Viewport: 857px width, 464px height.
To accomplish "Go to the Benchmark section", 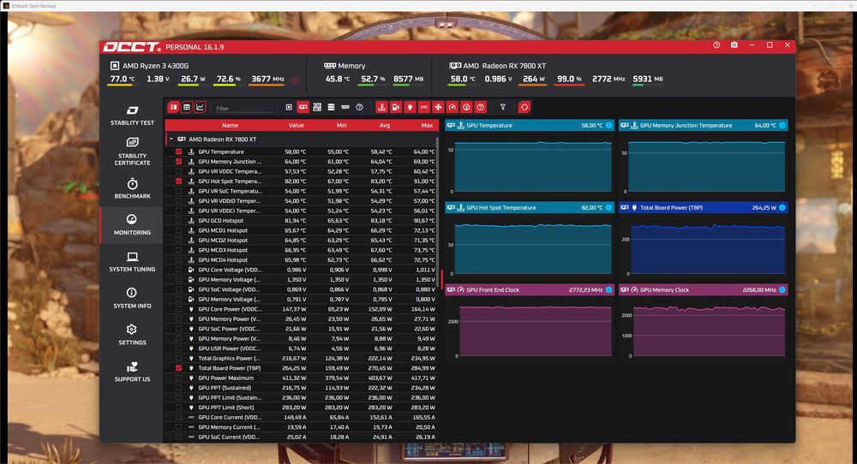I will (132, 188).
